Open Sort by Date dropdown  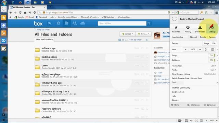coord(136,40)
